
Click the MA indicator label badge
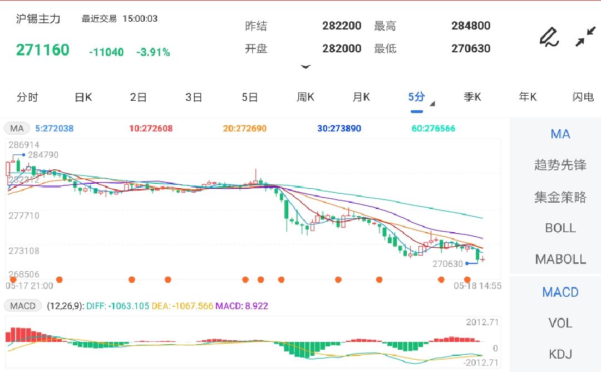click(17, 129)
